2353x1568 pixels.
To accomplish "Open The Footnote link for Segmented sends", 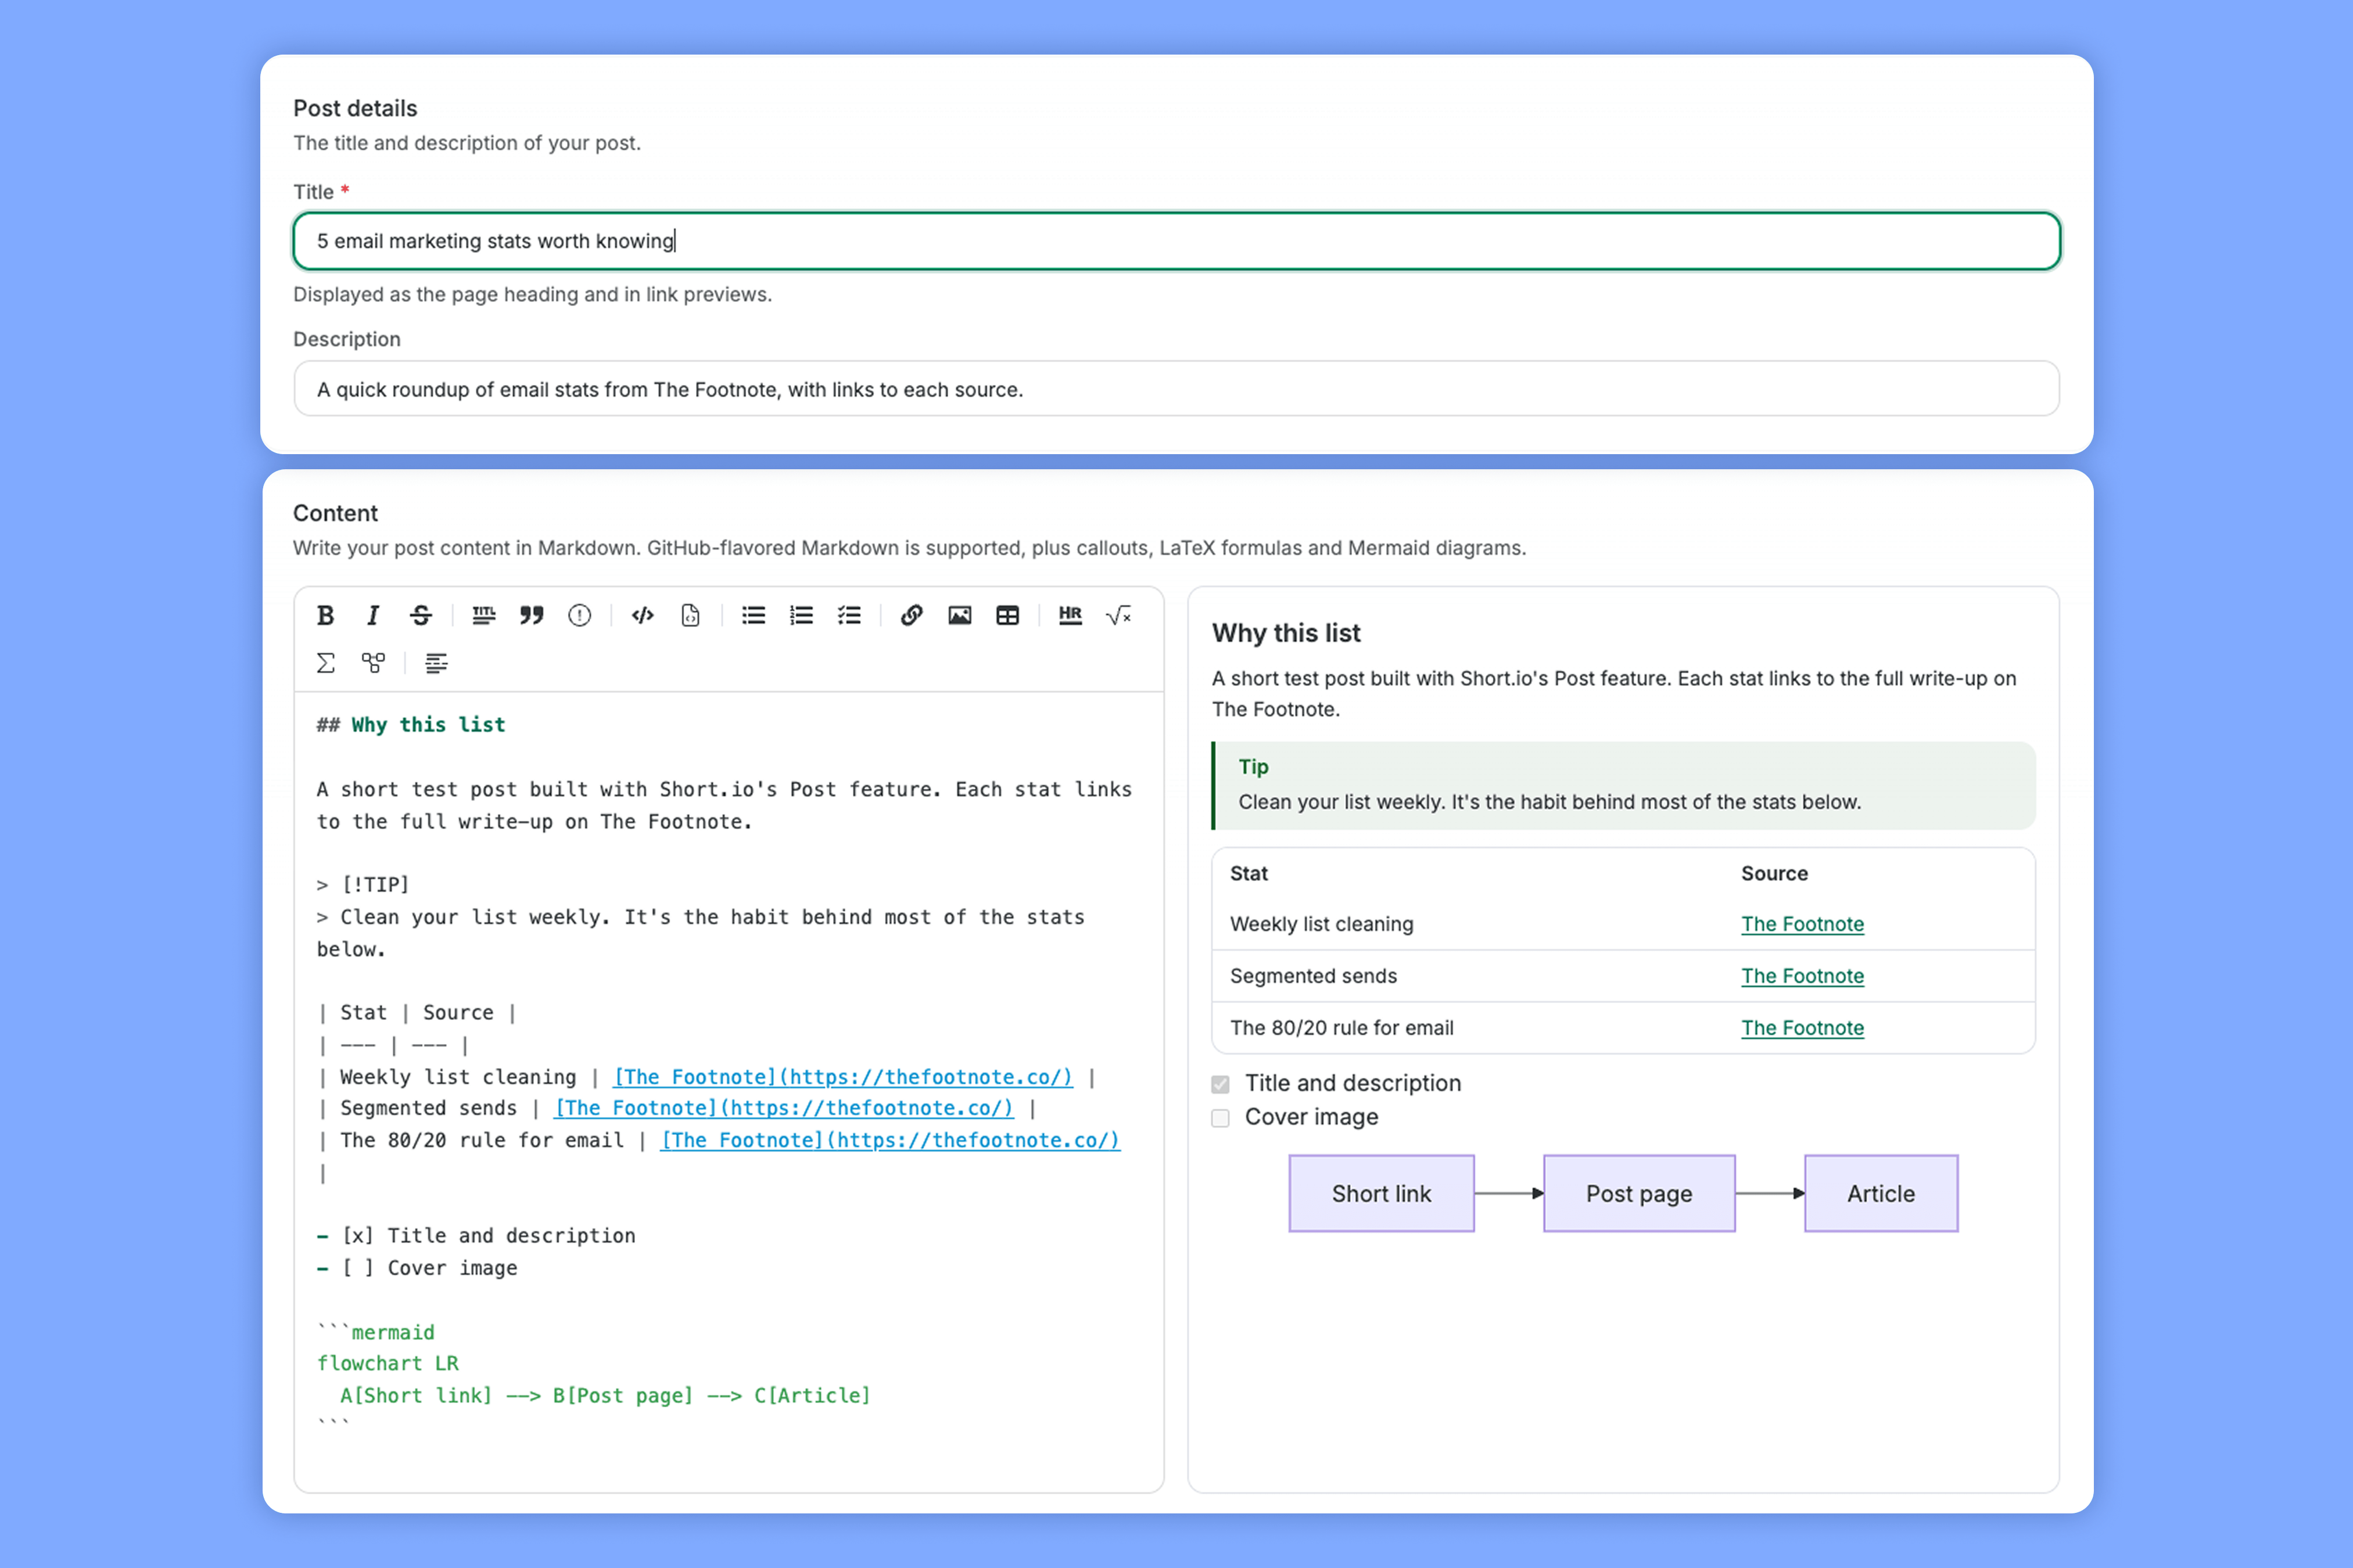I will coord(1802,976).
